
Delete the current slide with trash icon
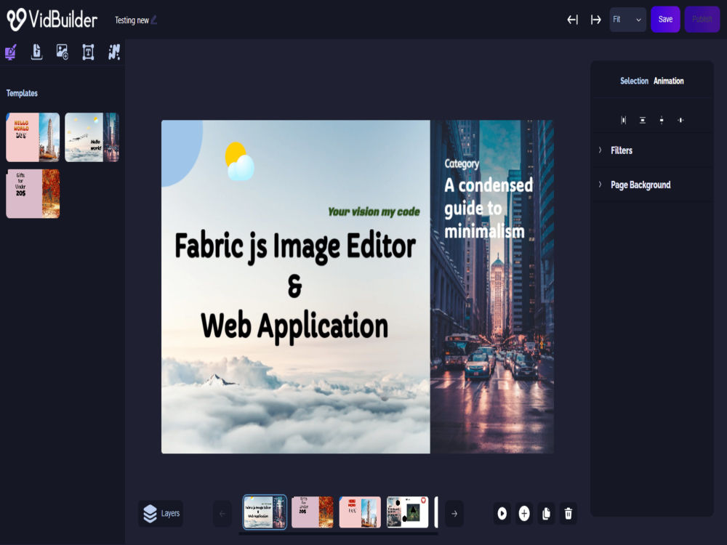[569, 514]
